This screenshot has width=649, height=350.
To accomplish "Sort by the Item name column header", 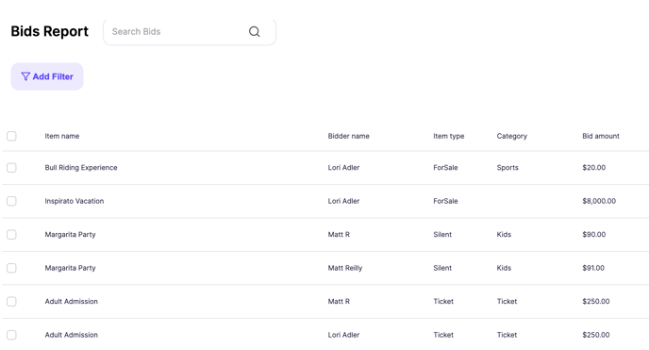I will coord(62,136).
